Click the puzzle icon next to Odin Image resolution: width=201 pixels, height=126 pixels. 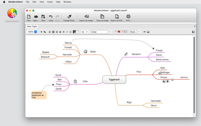click(75, 81)
